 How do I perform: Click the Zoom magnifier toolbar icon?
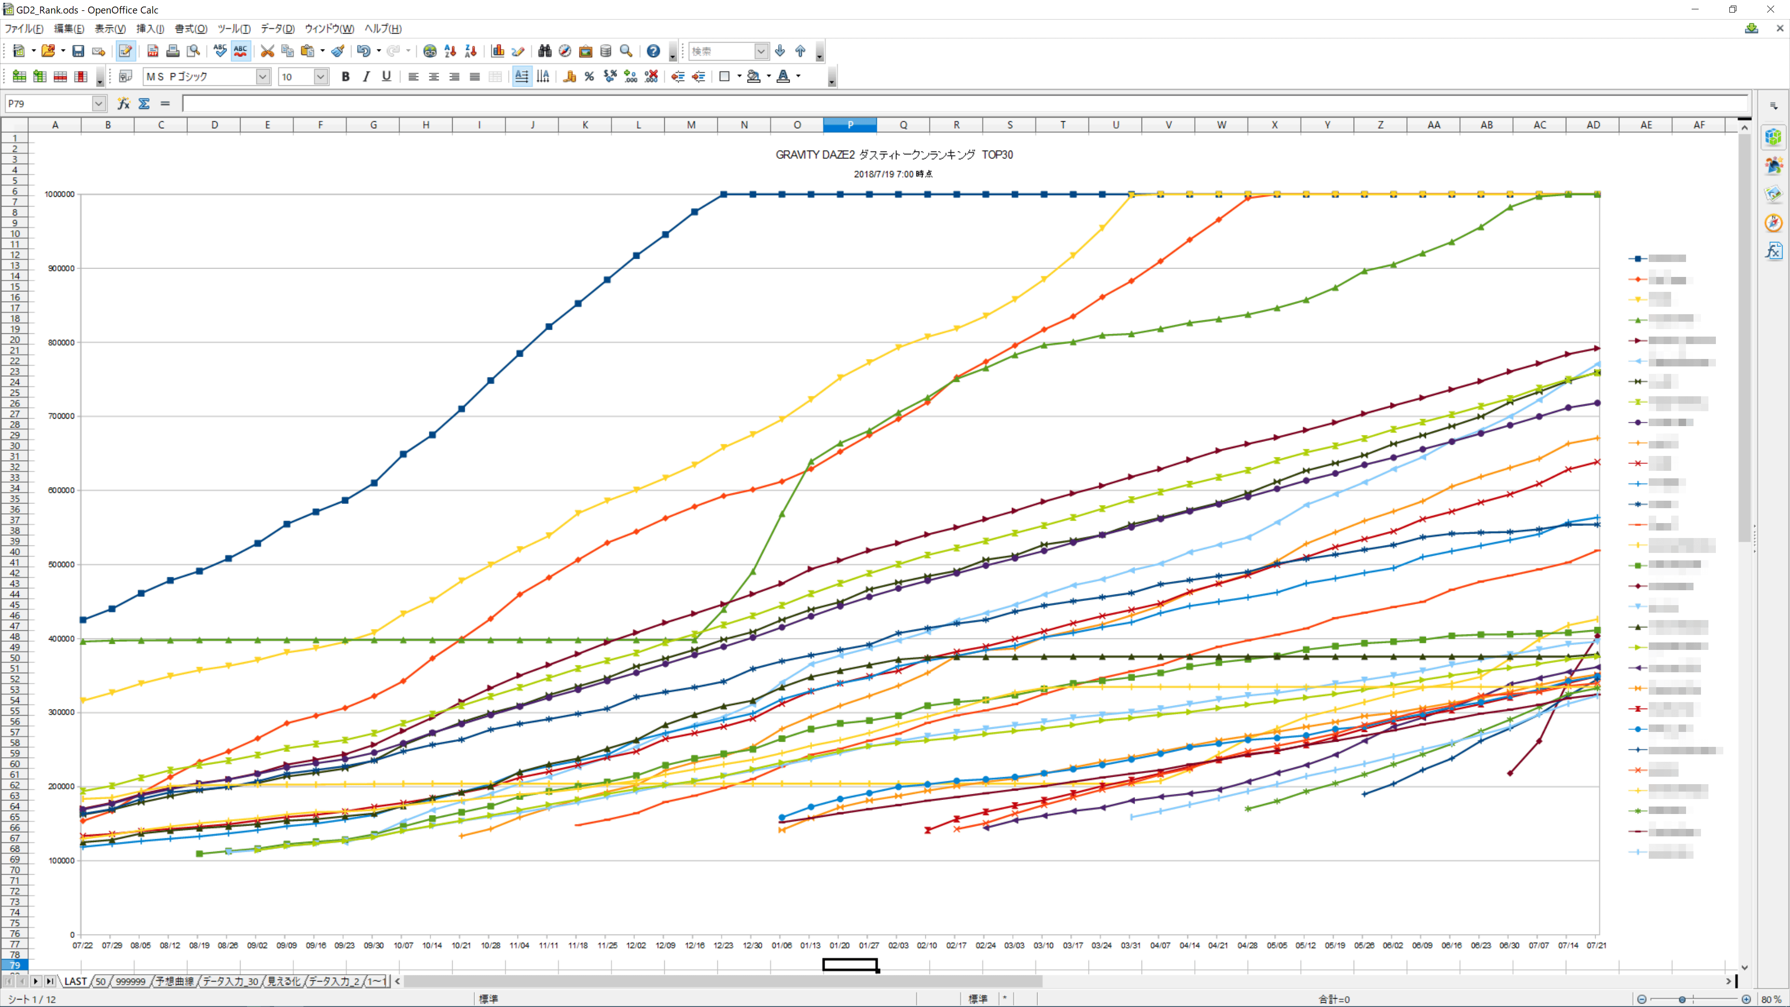(x=626, y=51)
